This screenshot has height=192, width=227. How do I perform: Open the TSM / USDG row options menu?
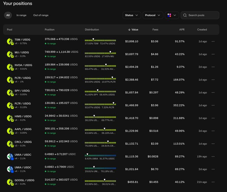213,41
